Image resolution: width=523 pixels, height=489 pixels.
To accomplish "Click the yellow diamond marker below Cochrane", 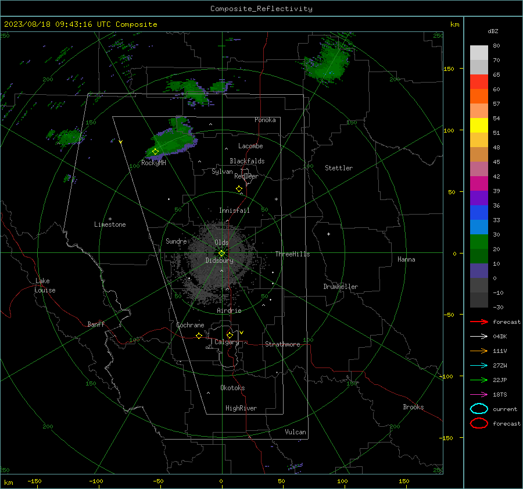I will point(199,335).
